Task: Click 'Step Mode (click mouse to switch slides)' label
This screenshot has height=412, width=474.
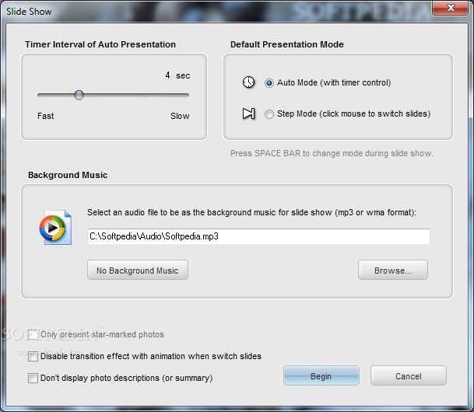Action: click(x=353, y=113)
